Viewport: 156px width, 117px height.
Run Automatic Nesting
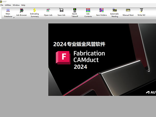tap(115, 13)
